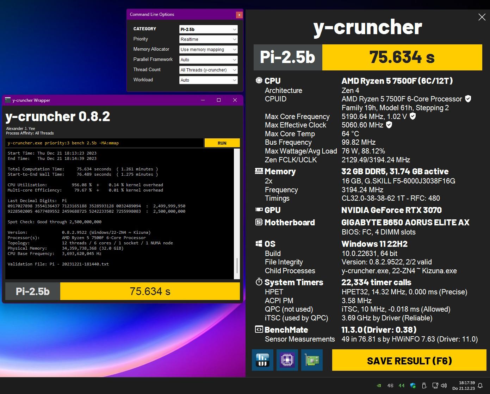Image resolution: width=490 pixels, height=394 pixels.
Task: Click the 22,334 timer calls text
Action: click(x=376, y=282)
